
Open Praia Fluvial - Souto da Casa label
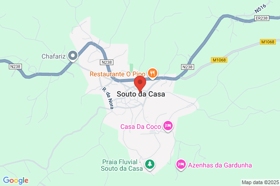(122, 165)
